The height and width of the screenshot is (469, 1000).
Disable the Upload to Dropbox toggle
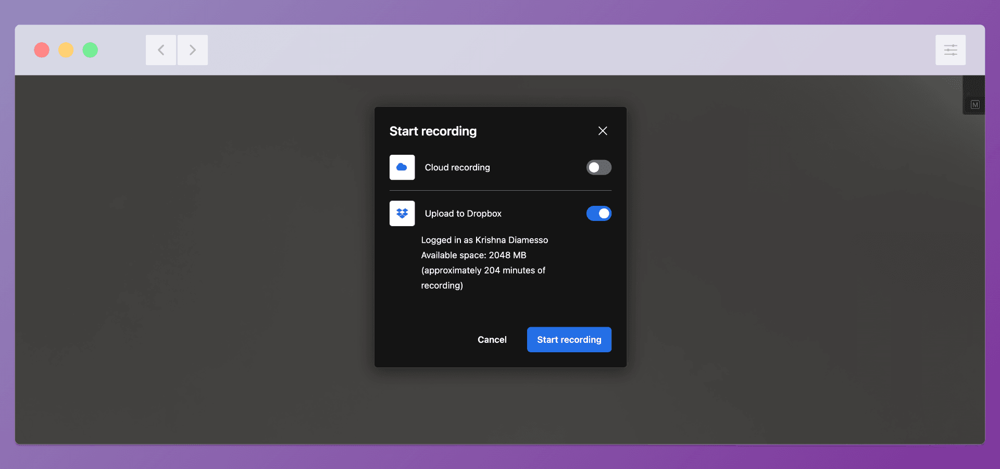click(598, 213)
